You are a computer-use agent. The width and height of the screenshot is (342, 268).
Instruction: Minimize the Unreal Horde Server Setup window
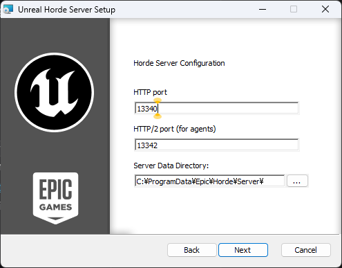263,9
